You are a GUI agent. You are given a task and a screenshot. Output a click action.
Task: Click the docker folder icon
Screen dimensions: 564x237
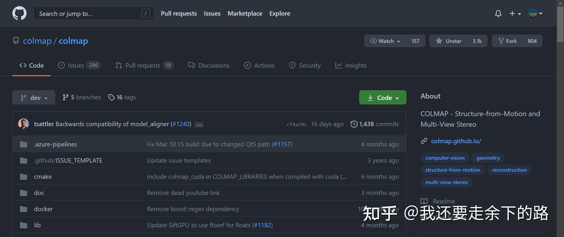point(24,209)
